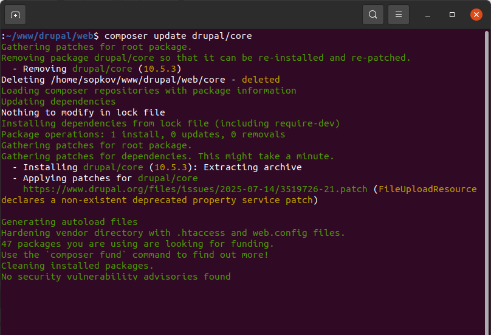
Task: Open a new terminal tab
Action: [x=15, y=14]
